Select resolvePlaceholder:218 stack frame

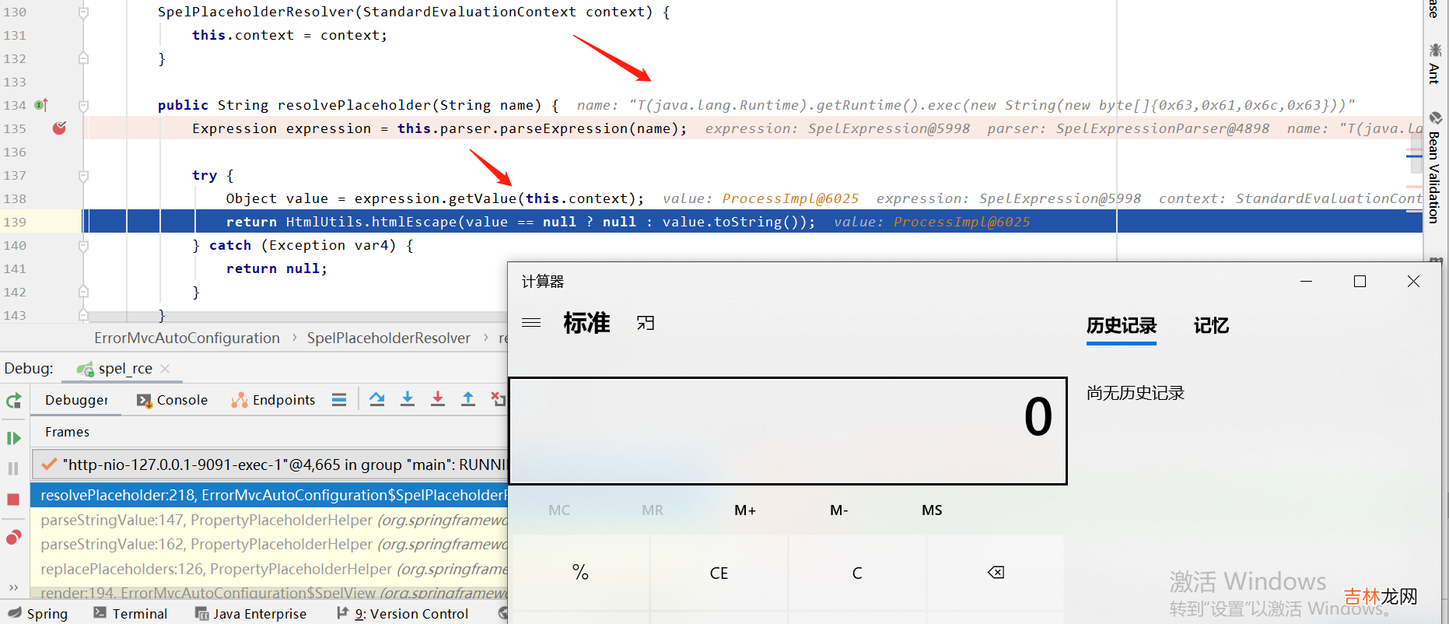point(269,495)
